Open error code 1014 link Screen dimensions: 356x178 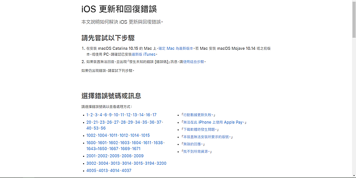pyautogui.click(x=134, y=136)
